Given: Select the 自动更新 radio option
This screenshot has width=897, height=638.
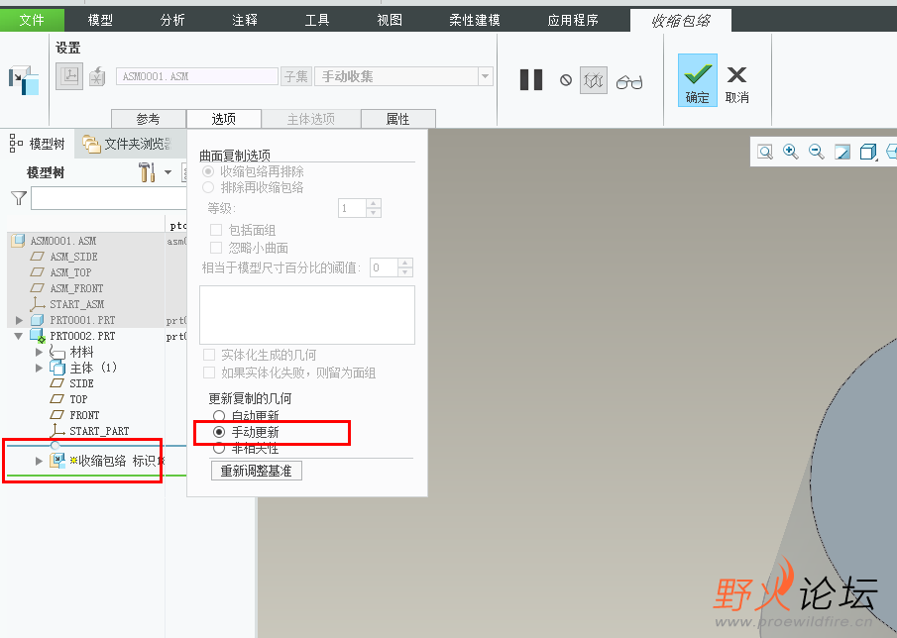Looking at the screenshot, I should 218,416.
